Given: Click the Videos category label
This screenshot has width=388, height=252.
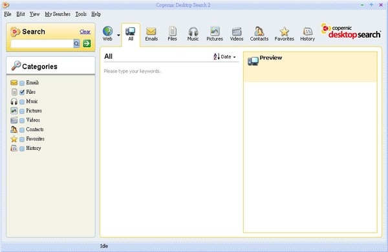Looking at the screenshot, I should pos(33,120).
